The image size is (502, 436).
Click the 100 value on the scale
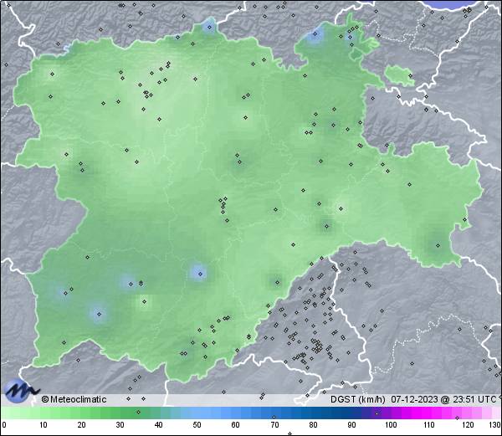391,425
